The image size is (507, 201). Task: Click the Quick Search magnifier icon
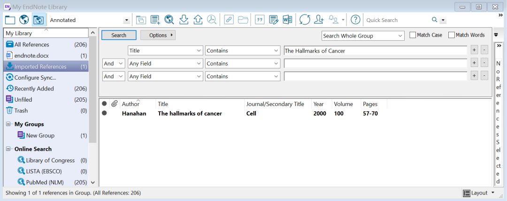435,20
